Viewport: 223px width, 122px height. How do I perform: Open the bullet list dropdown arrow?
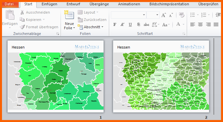click(x=198, y=15)
